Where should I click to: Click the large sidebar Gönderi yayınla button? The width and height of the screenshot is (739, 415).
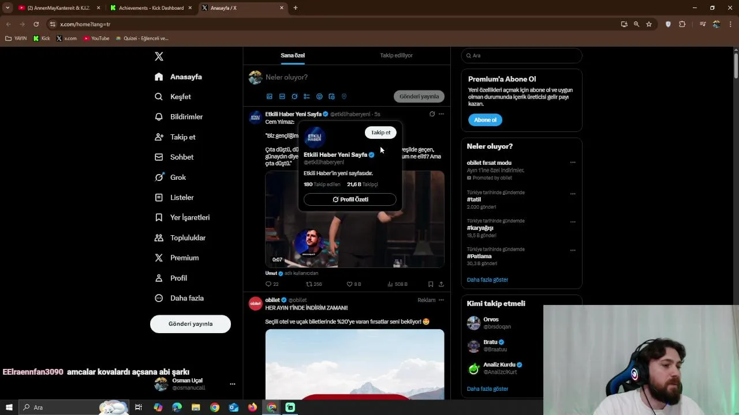(x=191, y=324)
